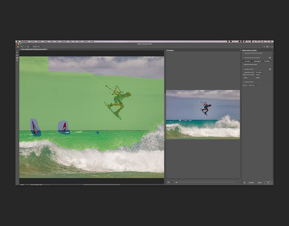The width and height of the screenshot is (289, 226).
Task: Open the Apple menu
Action: pyautogui.click(x=18, y=41)
